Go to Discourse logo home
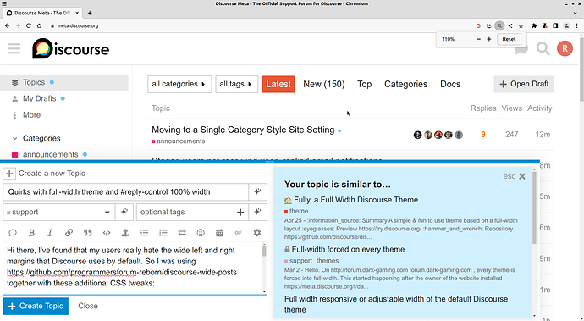 (x=71, y=48)
